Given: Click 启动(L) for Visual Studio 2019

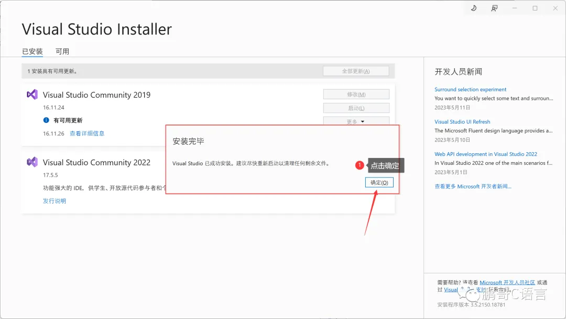Looking at the screenshot, I should pyautogui.click(x=356, y=108).
